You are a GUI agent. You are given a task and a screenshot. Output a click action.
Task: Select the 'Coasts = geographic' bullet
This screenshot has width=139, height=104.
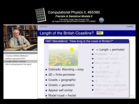point(62,80)
